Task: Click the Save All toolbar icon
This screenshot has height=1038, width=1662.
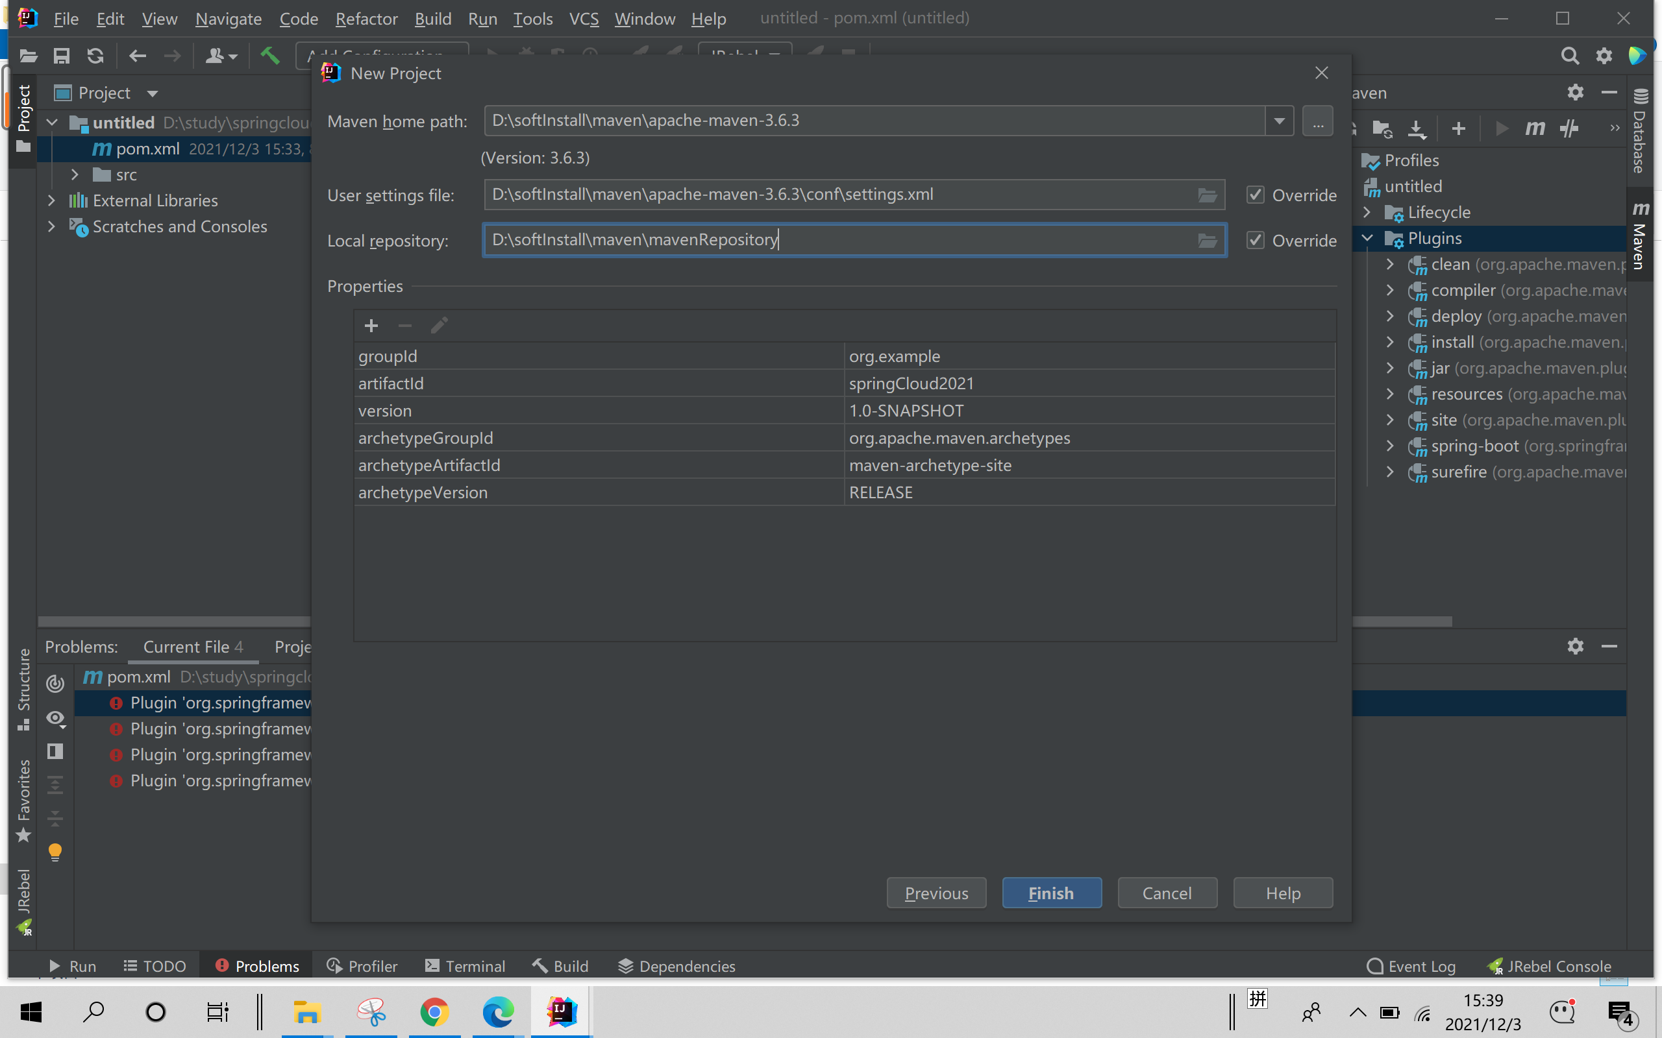Action: (x=62, y=56)
